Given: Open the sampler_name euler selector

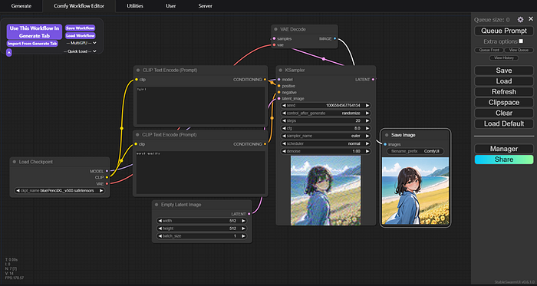Looking at the screenshot, I should (326, 136).
